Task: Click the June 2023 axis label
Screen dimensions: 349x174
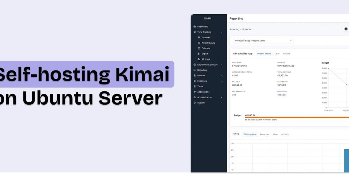Action: point(328,111)
